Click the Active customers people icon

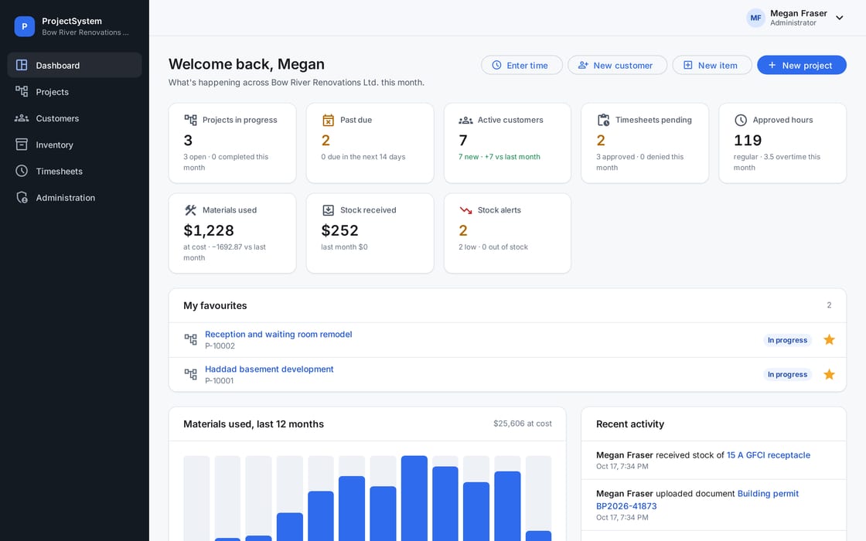[x=465, y=120]
